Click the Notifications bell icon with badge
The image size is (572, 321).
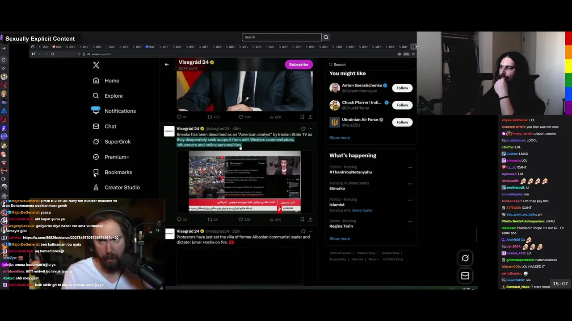click(96, 111)
